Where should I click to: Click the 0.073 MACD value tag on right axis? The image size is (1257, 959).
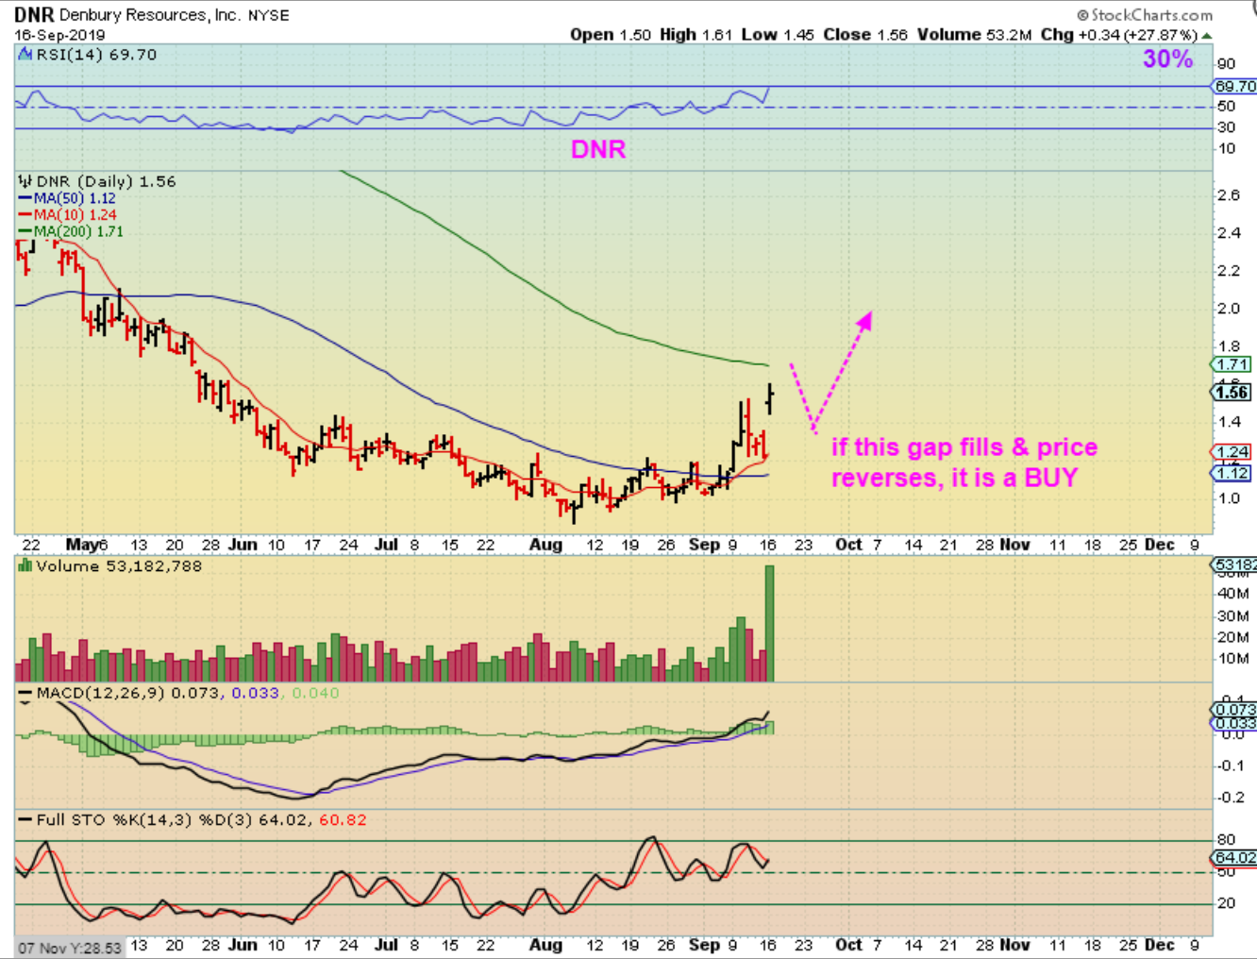pyautogui.click(x=1234, y=710)
